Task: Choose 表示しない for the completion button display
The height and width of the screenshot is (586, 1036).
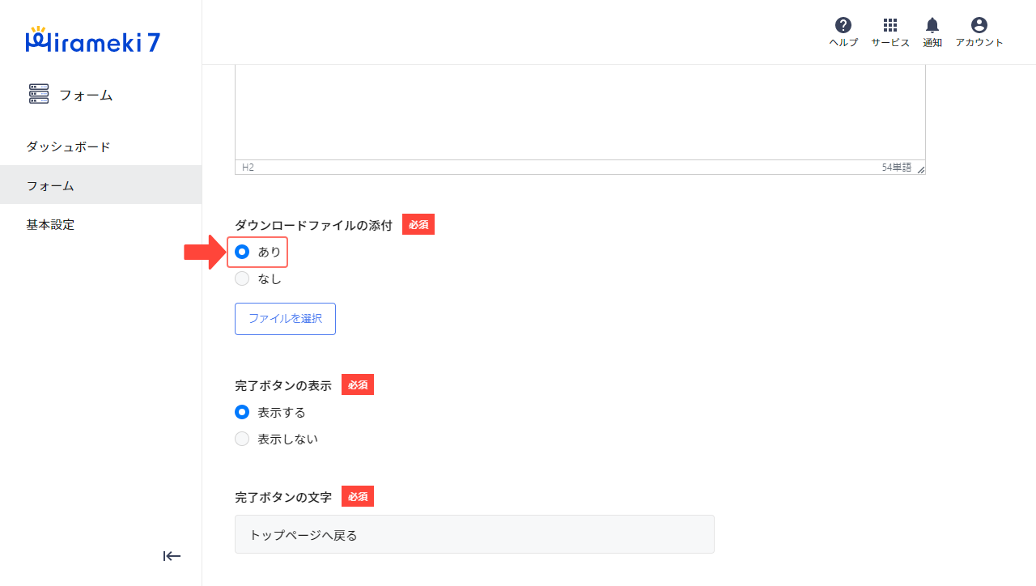Action: click(x=242, y=439)
